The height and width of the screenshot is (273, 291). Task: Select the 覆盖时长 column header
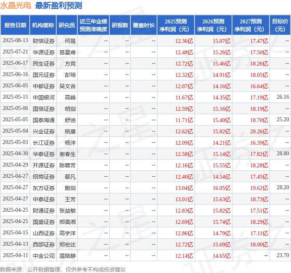coord(144,25)
